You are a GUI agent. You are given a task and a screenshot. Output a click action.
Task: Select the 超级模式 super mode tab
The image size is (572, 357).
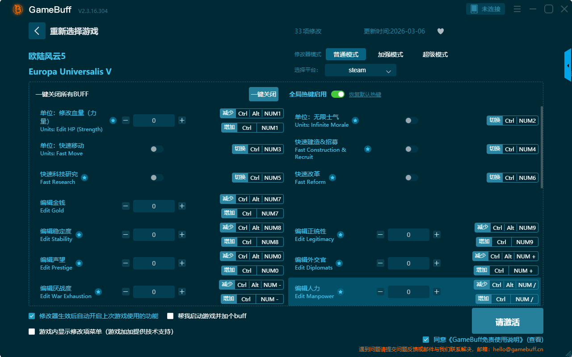click(x=435, y=54)
